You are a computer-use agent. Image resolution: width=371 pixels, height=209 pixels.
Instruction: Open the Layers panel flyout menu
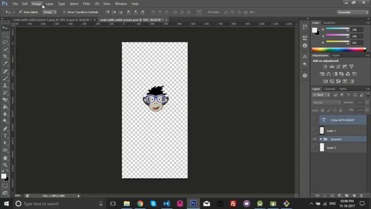[368, 89]
